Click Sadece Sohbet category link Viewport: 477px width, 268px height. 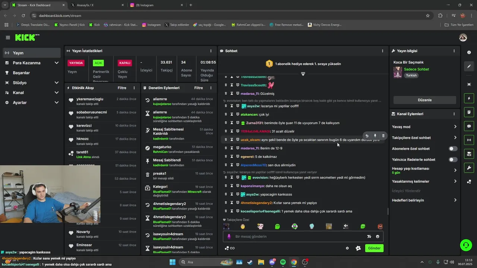point(416,69)
